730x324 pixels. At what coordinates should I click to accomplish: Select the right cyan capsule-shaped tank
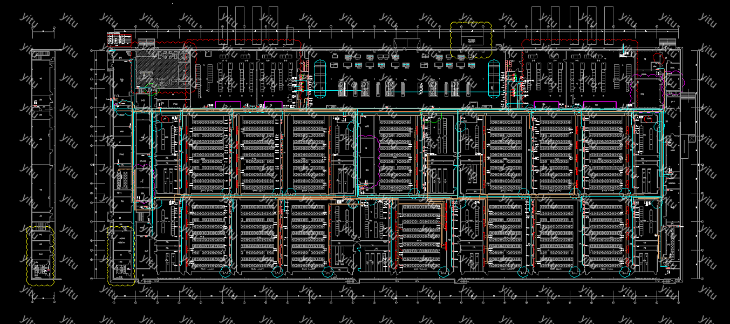coord(494,79)
